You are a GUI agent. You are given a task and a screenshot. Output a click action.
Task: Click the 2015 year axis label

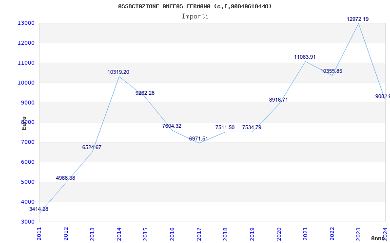click(145, 234)
